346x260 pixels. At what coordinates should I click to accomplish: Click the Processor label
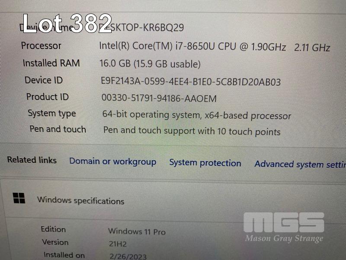coord(41,45)
